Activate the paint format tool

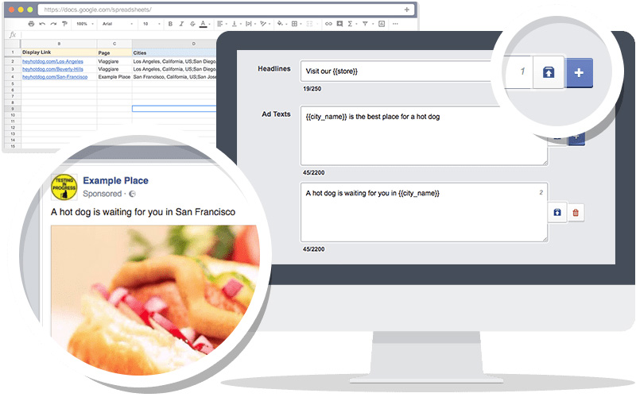(x=64, y=24)
